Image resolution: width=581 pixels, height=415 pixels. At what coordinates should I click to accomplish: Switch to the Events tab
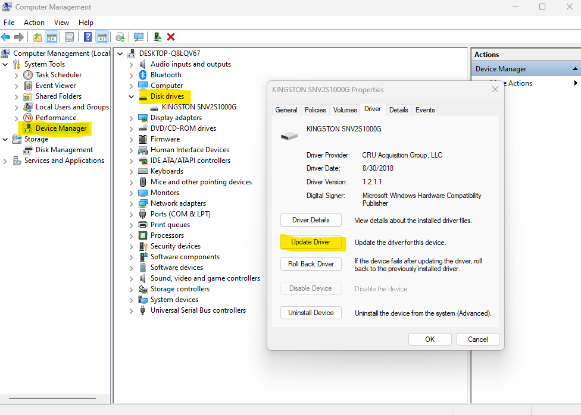(x=425, y=110)
